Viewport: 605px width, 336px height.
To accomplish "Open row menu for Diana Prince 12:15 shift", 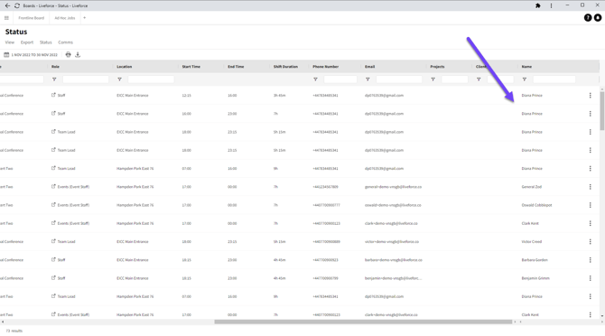I will 590,95.
